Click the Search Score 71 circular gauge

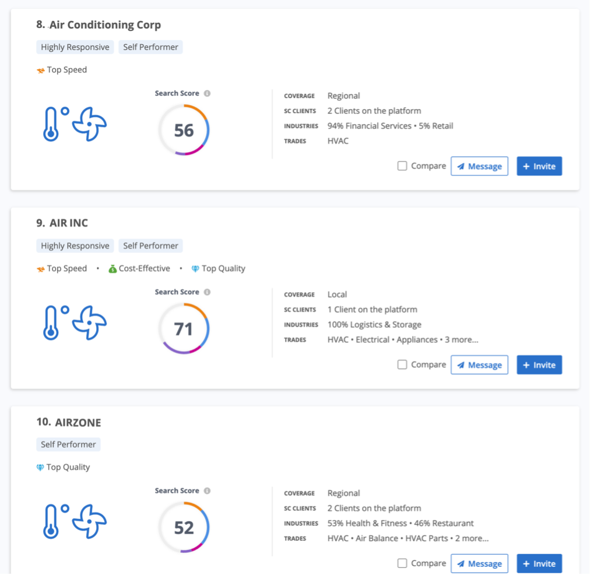point(185,328)
